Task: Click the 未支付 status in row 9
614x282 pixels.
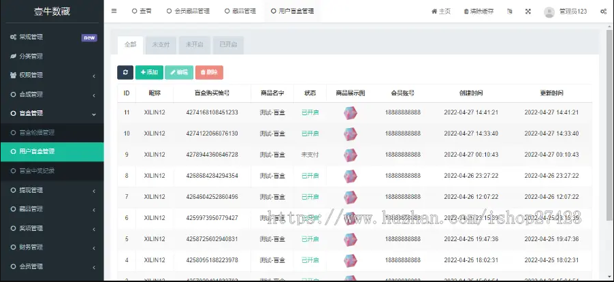Action: [310, 155]
